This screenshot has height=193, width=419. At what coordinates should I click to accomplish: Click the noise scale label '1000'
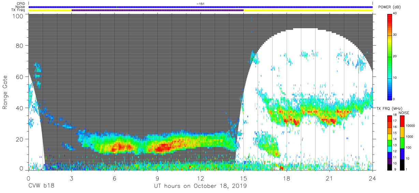(409, 136)
